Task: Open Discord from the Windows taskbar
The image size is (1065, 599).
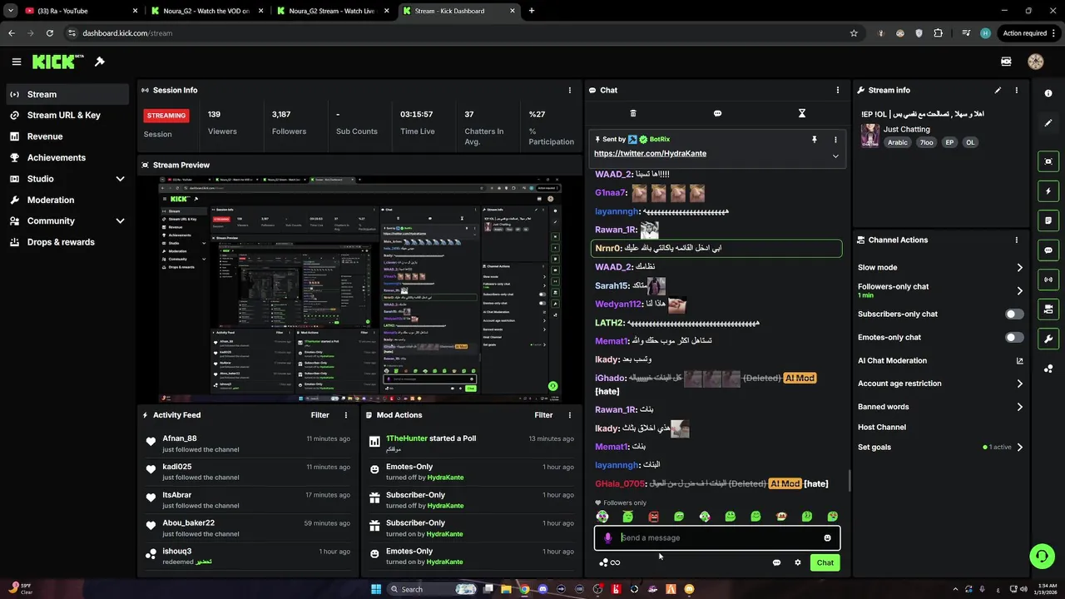Action: [x=543, y=589]
